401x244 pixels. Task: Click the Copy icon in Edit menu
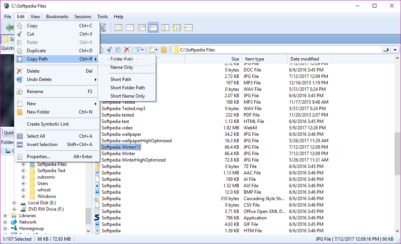point(20,26)
